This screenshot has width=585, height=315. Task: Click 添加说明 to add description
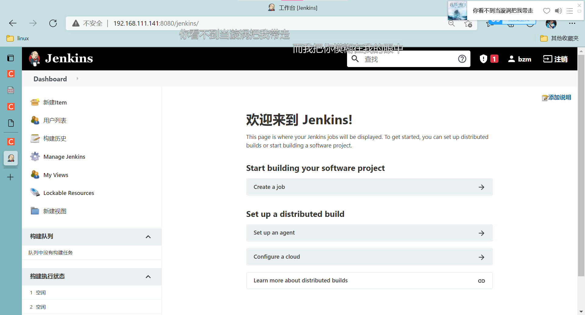click(557, 97)
